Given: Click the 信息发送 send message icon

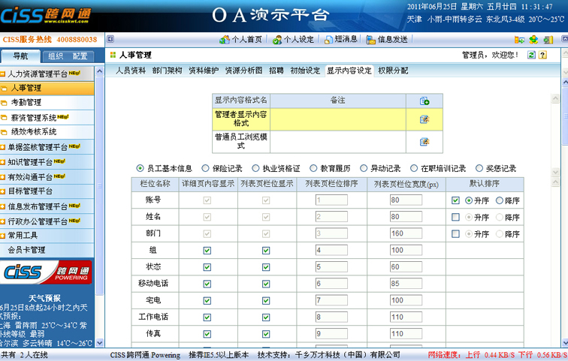Looking at the screenshot, I should 370,40.
